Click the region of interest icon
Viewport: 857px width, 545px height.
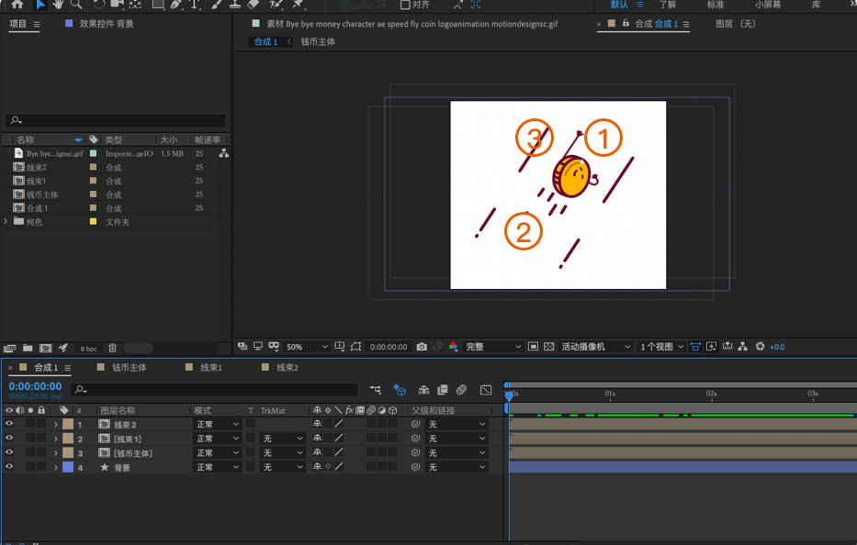(x=534, y=347)
